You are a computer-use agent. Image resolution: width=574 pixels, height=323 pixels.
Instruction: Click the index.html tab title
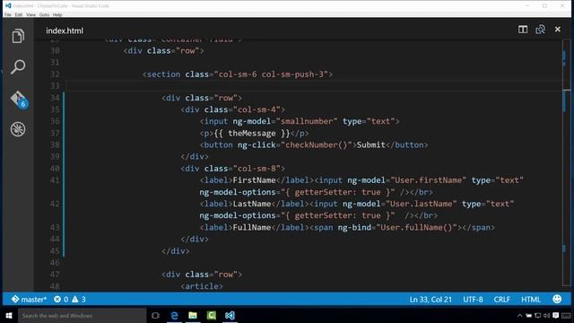click(65, 31)
